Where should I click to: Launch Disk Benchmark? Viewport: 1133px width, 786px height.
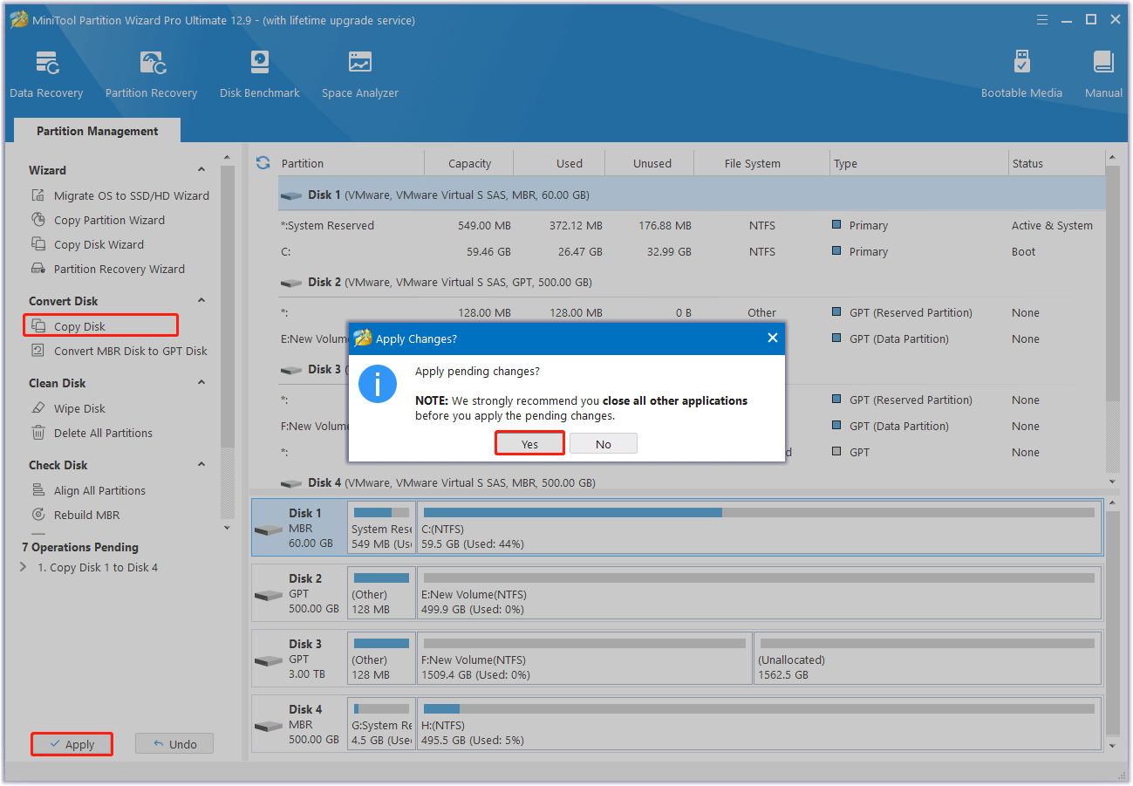[x=259, y=75]
